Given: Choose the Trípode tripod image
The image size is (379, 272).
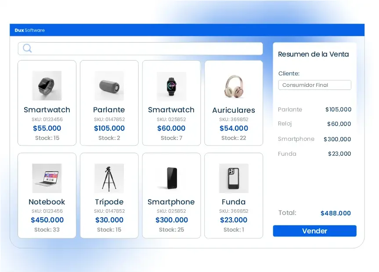Looking at the screenshot, I should click(x=109, y=178).
